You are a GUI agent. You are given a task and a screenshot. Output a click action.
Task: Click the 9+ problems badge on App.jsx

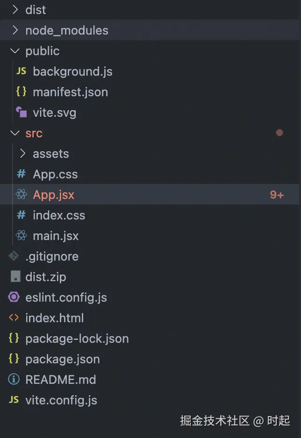pyautogui.click(x=277, y=195)
